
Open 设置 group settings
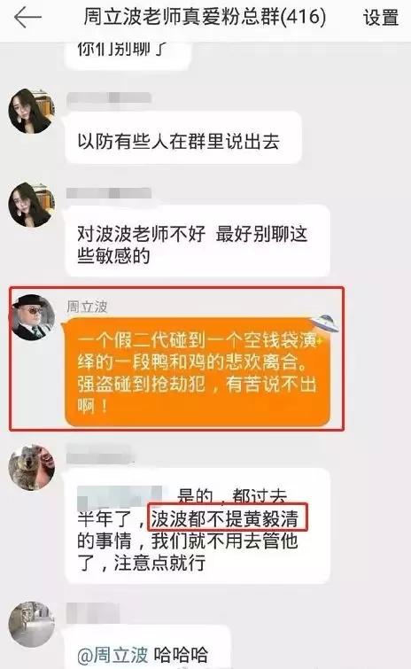click(381, 18)
